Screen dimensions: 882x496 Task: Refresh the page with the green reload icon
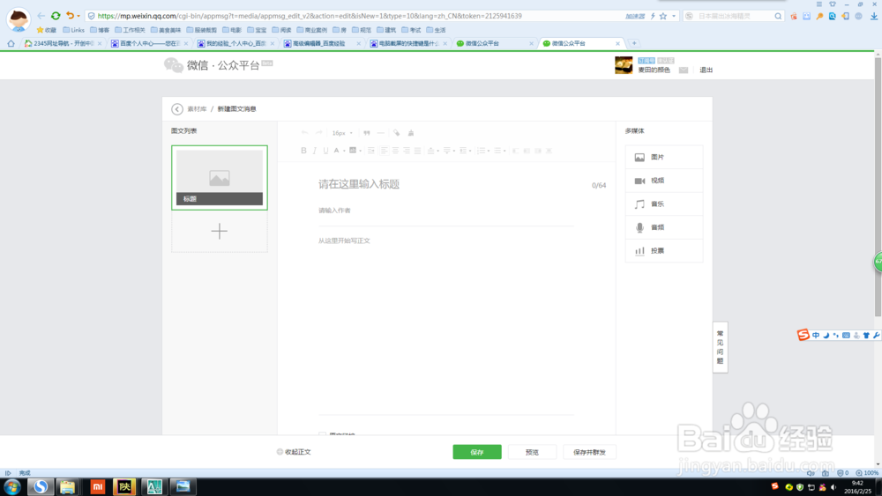[x=55, y=16]
